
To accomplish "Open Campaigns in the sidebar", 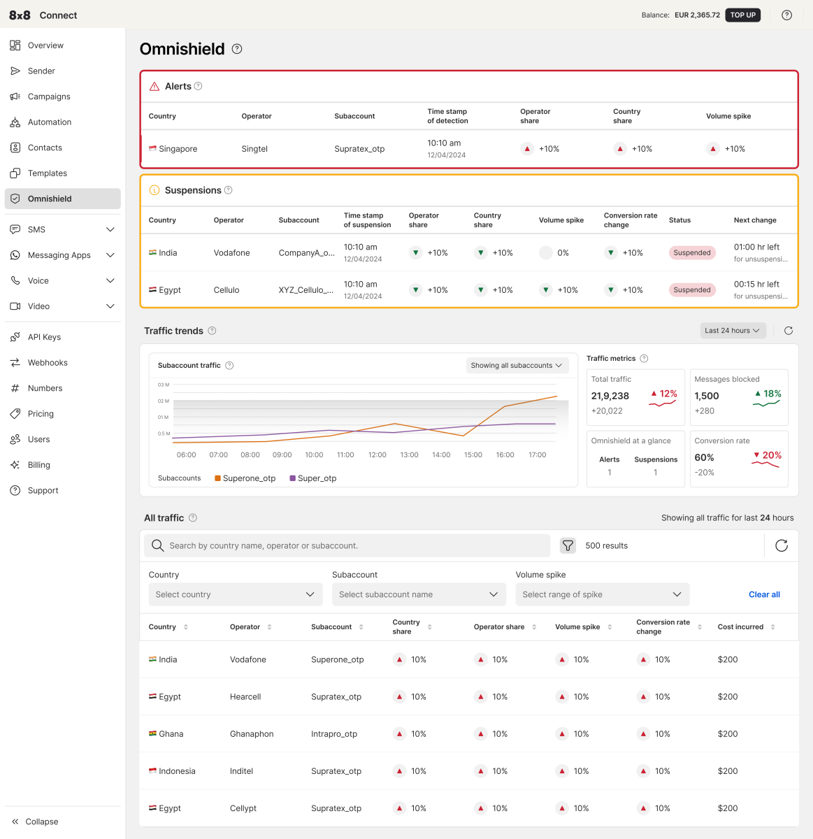I will pyautogui.click(x=49, y=96).
